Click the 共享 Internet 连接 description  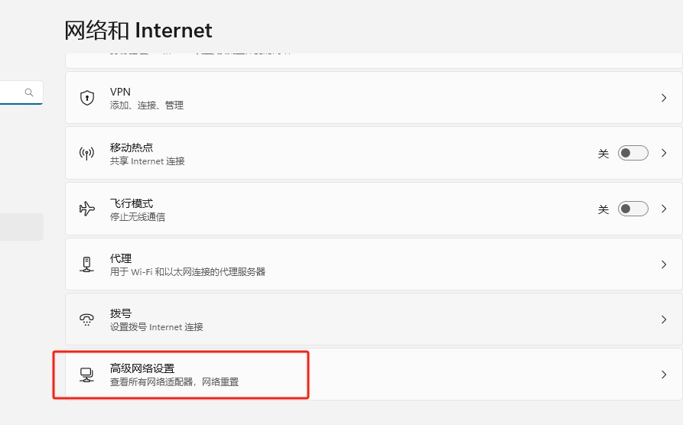click(x=147, y=161)
